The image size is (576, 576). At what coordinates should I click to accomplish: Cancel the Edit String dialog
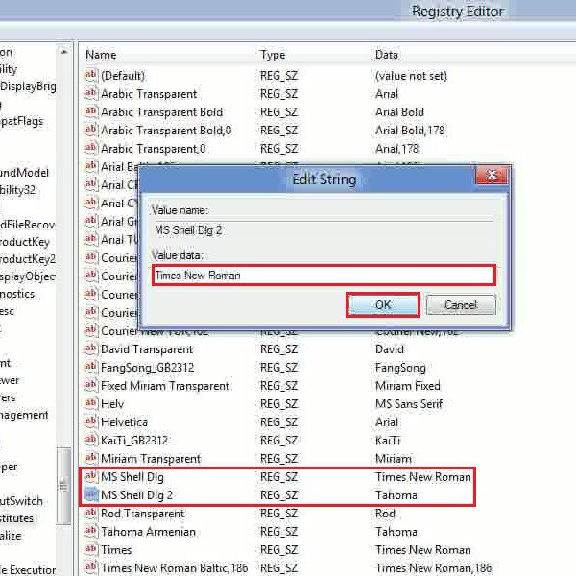point(460,305)
